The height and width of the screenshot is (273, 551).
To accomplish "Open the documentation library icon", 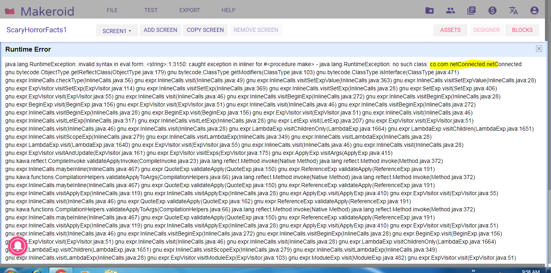I will click(471, 10).
